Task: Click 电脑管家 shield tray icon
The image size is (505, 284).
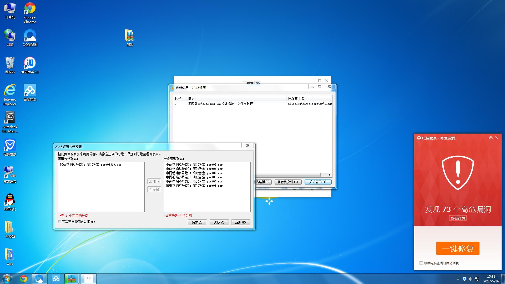Action: pos(464,279)
